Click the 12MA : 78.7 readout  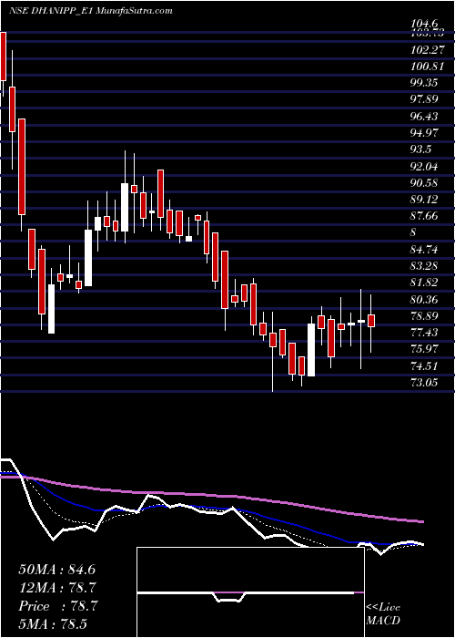(x=57, y=588)
